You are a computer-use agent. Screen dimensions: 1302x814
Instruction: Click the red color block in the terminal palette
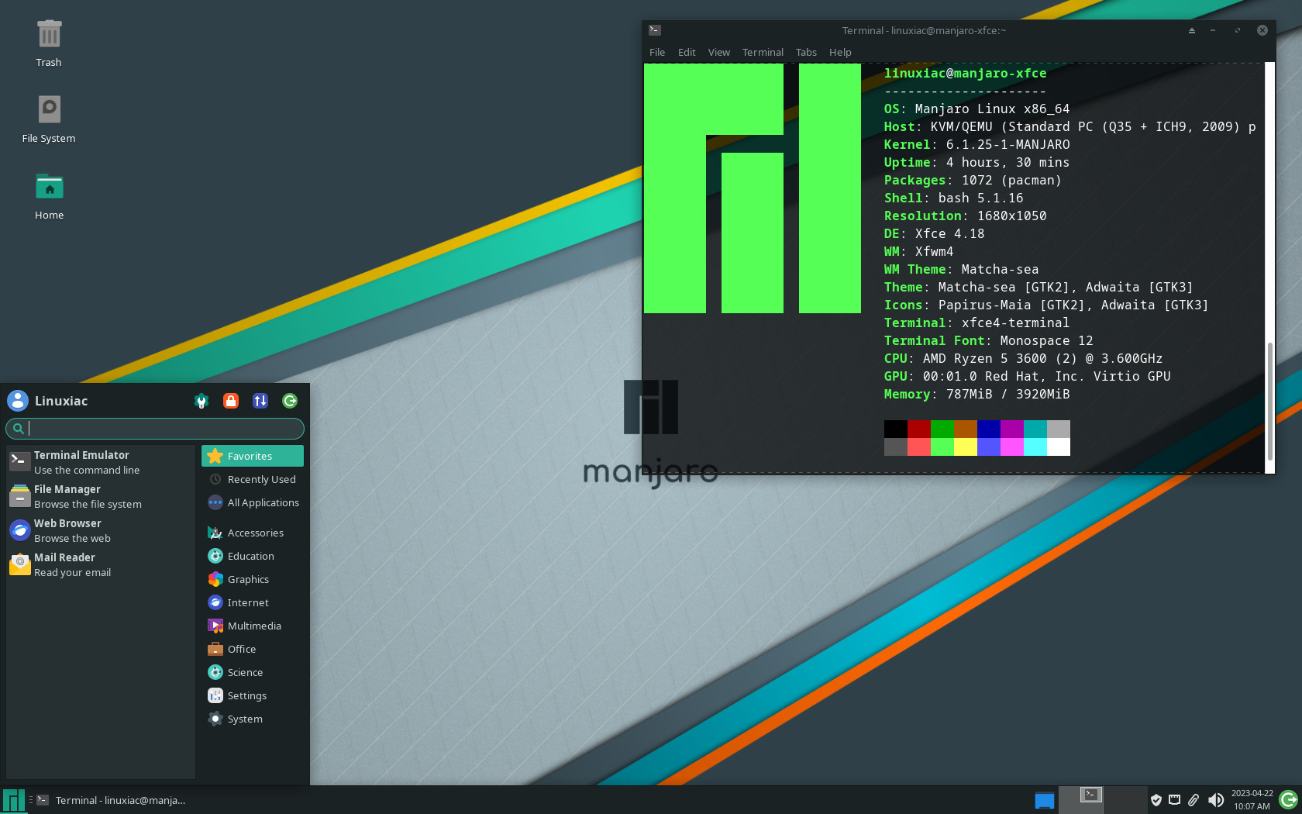coord(919,429)
